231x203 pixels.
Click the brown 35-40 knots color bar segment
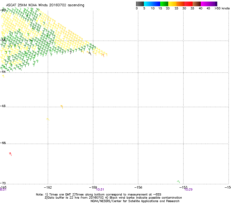click(x=197, y=4)
